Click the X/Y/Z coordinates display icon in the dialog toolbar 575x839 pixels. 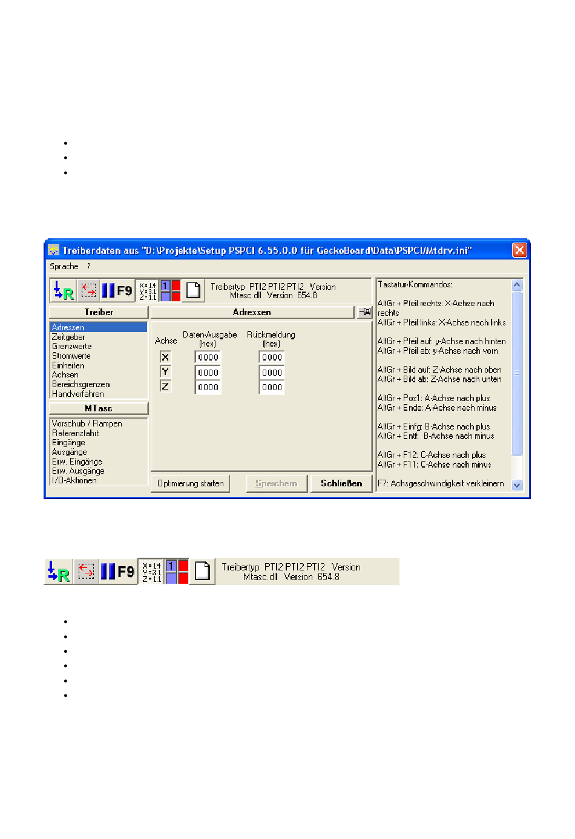148,291
